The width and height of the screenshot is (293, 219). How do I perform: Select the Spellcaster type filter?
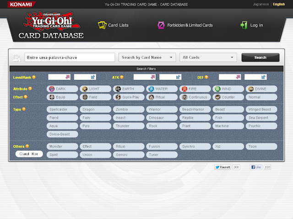tap(62, 109)
